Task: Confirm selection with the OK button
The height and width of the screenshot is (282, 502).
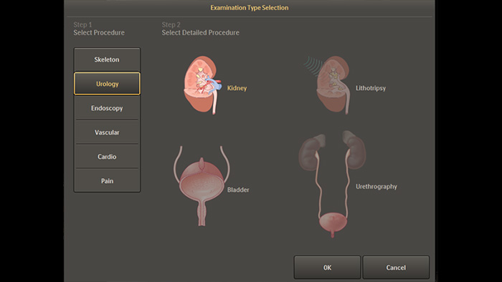Action: (327, 268)
